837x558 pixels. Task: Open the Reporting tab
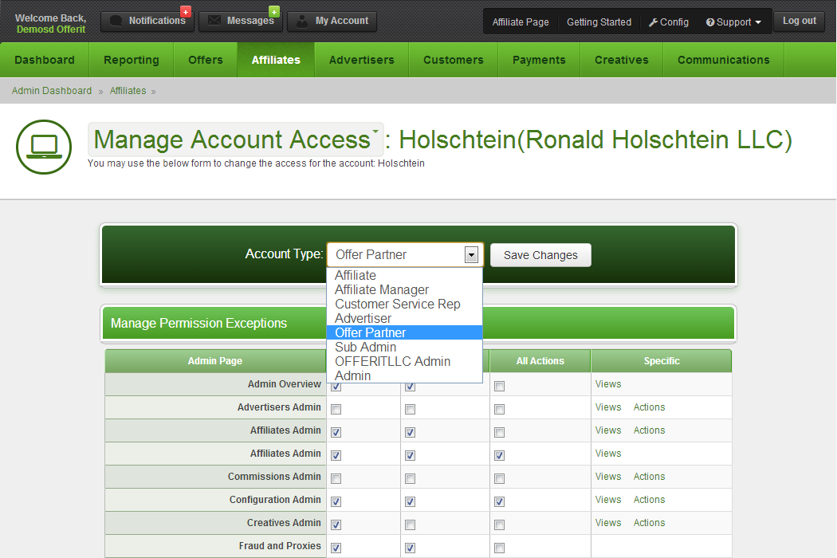click(x=132, y=60)
